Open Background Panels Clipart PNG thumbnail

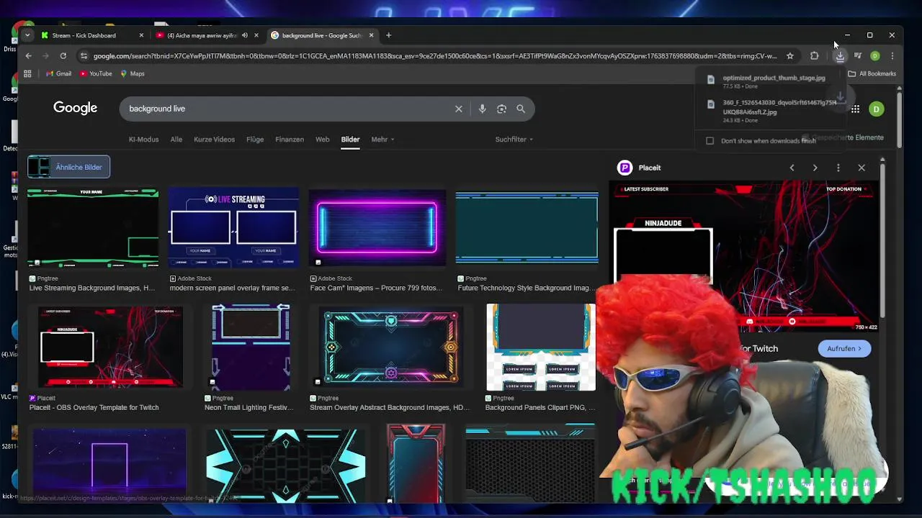point(541,347)
